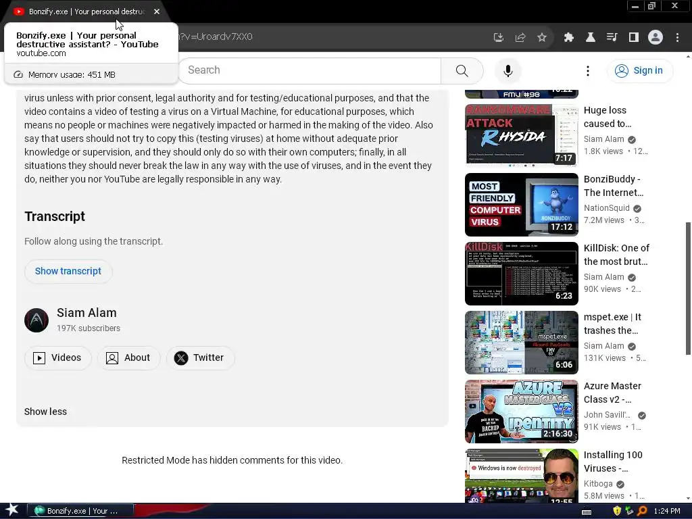This screenshot has width=692, height=519.
Task: Click 'mspet.exe | It trashes the...' title
Action: click(x=612, y=324)
